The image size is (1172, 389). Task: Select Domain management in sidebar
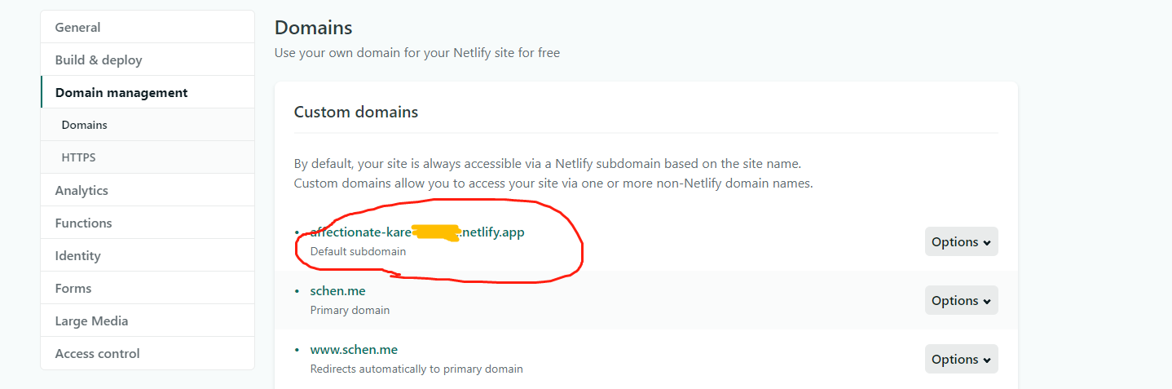pyautogui.click(x=121, y=93)
